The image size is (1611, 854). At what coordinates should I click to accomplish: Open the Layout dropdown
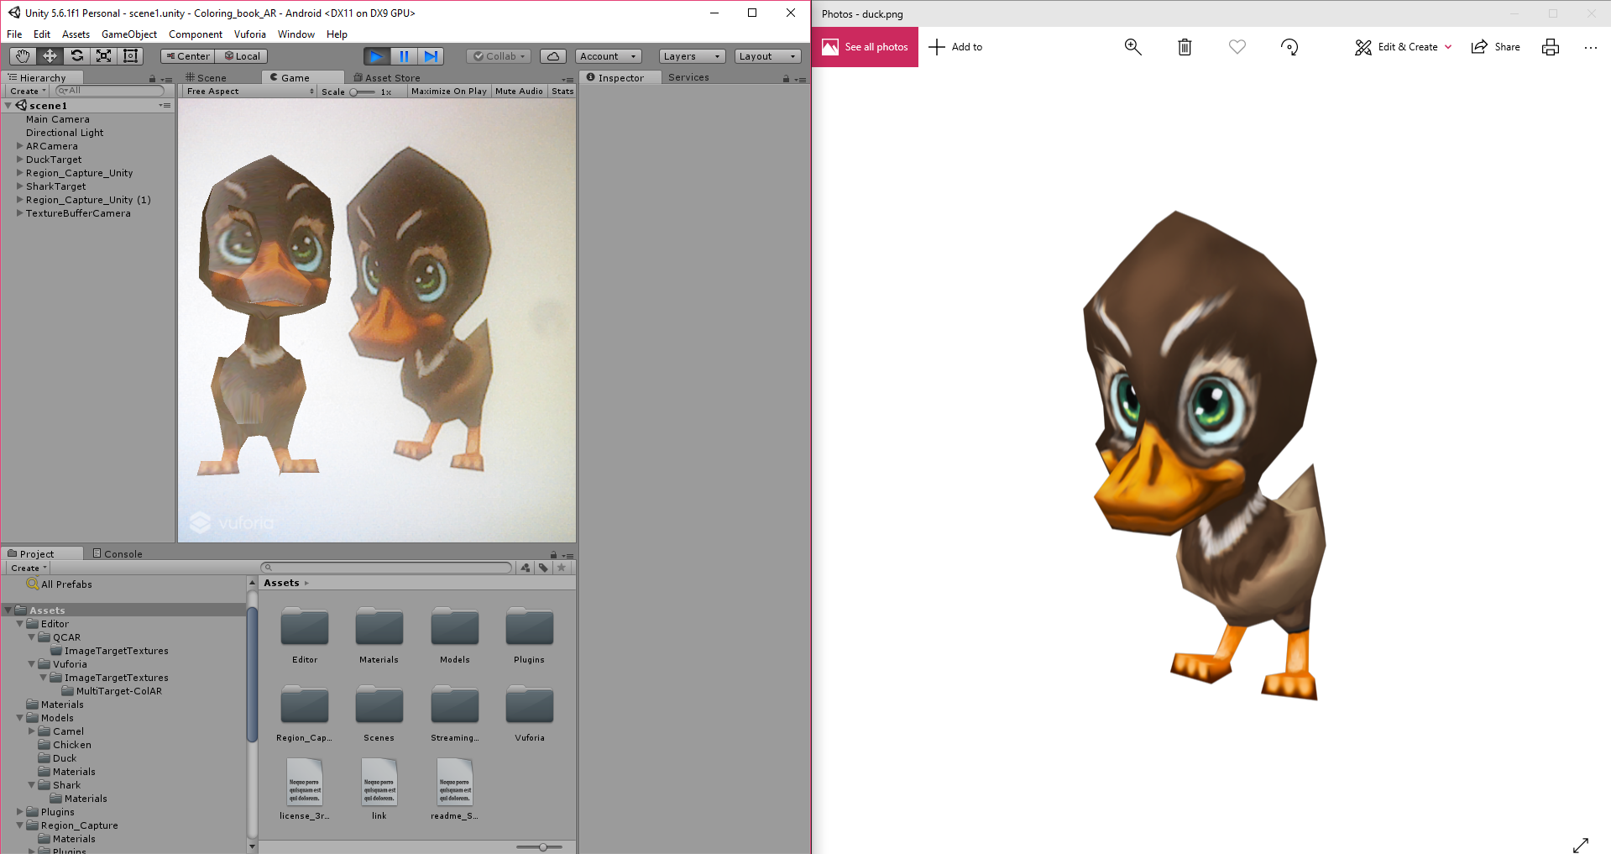tap(767, 56)
